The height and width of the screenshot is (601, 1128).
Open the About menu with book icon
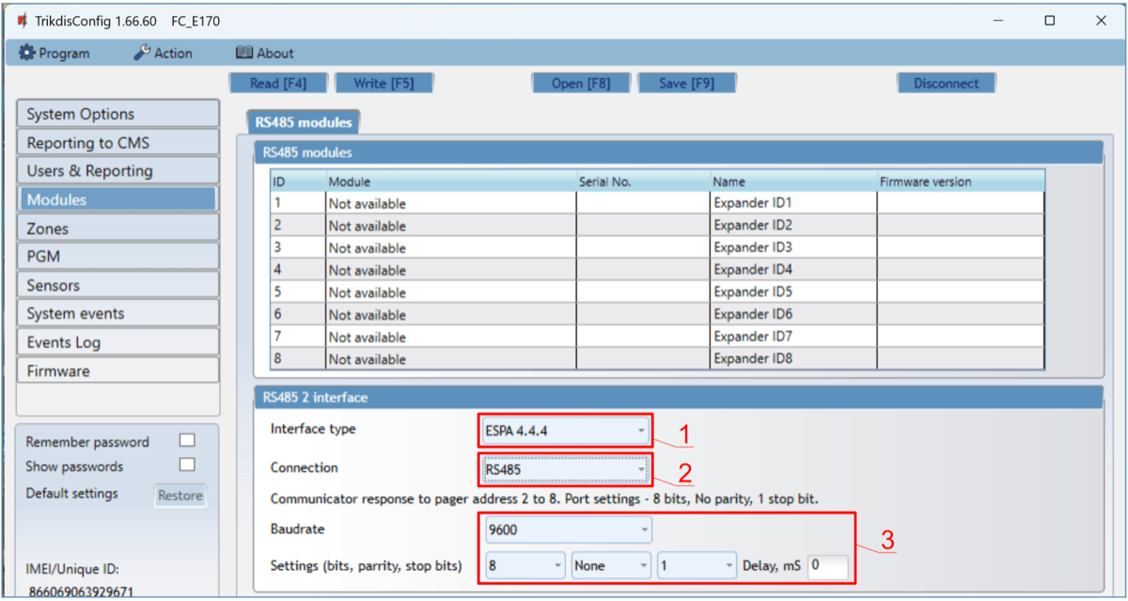[x=264, y=54]
